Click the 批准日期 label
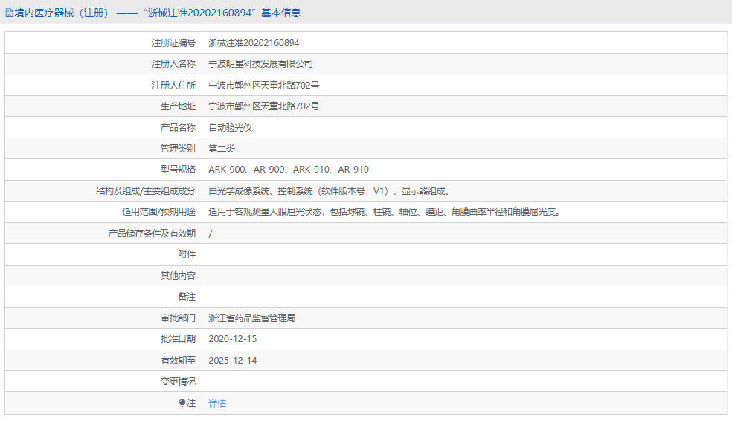 click(178, 339)
